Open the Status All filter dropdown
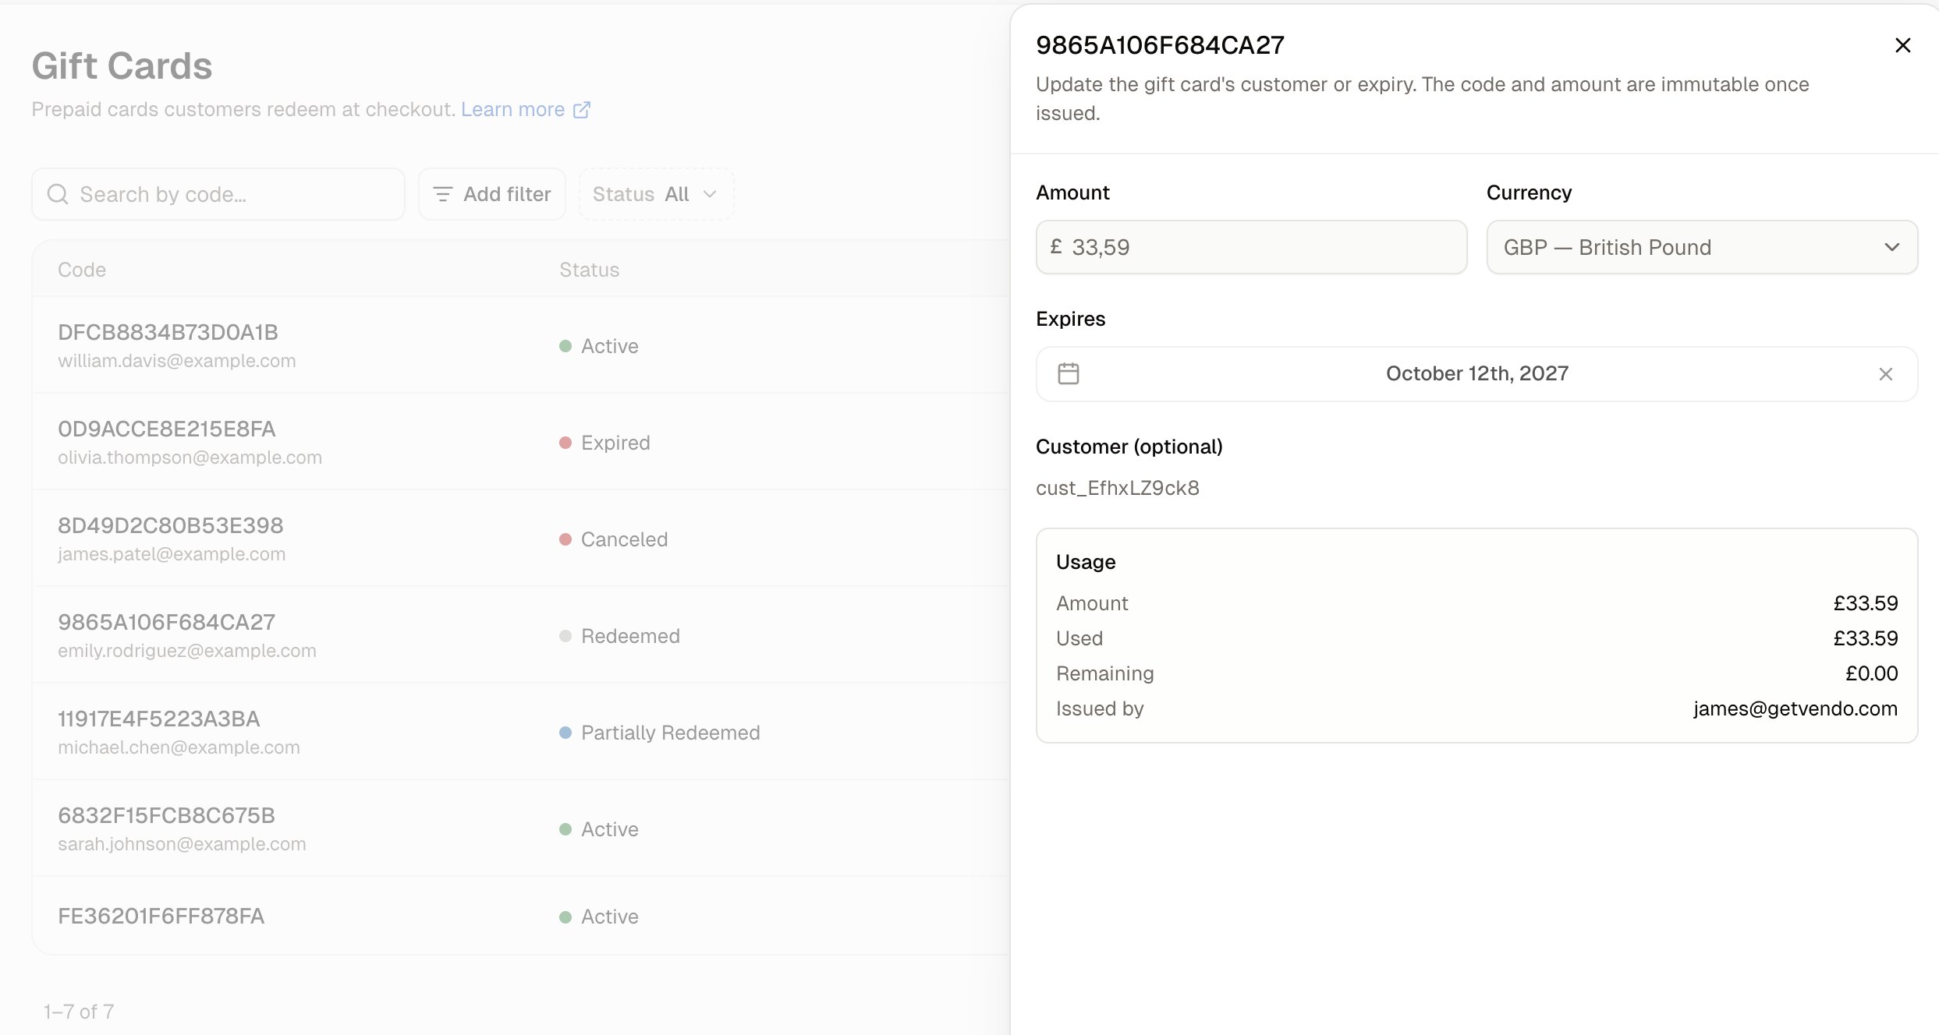 tap(656, 194)
